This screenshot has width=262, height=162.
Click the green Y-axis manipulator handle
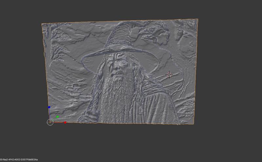[x=58, y=117]
